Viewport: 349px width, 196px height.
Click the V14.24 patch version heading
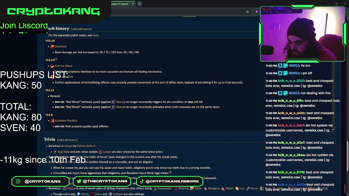[x=50, y=60]
